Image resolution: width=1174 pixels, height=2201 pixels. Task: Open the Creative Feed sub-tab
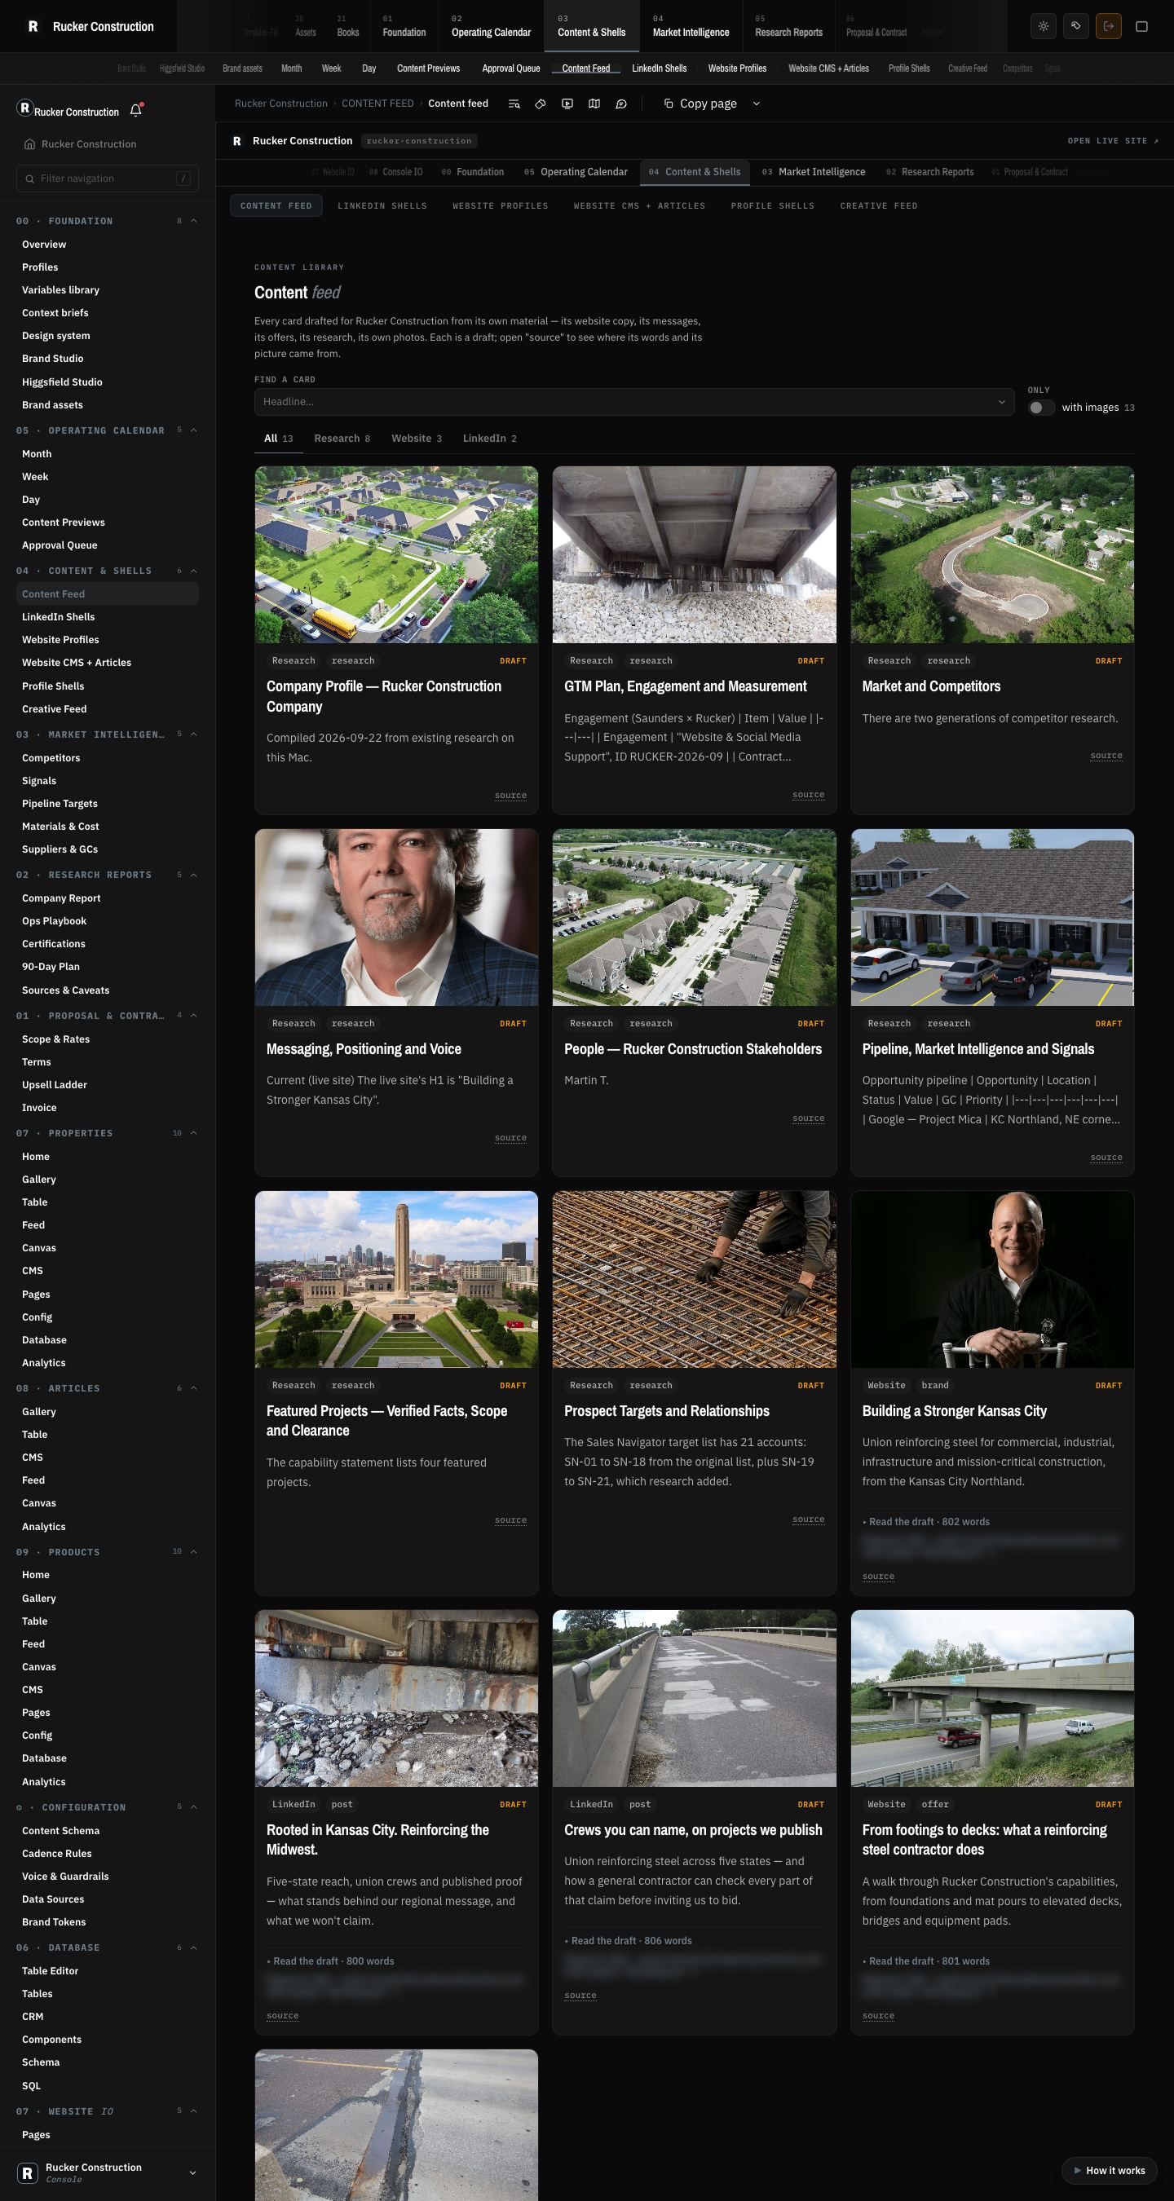pos(878,206)
